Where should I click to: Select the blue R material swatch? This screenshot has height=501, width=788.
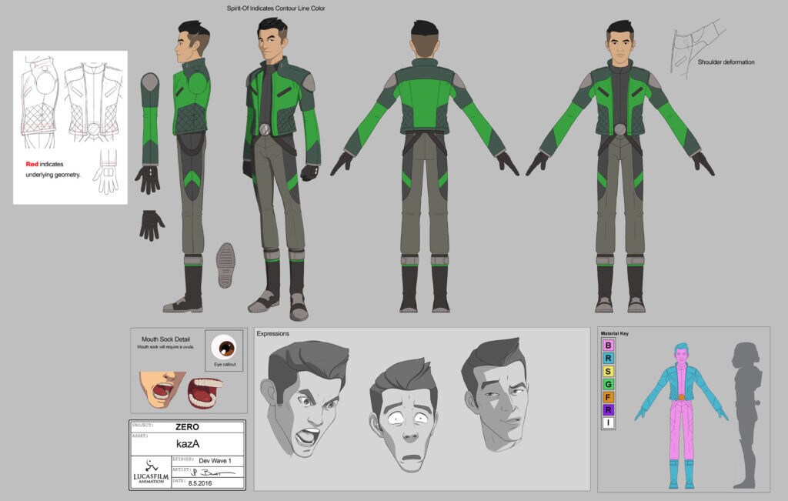tap(608, 359)
